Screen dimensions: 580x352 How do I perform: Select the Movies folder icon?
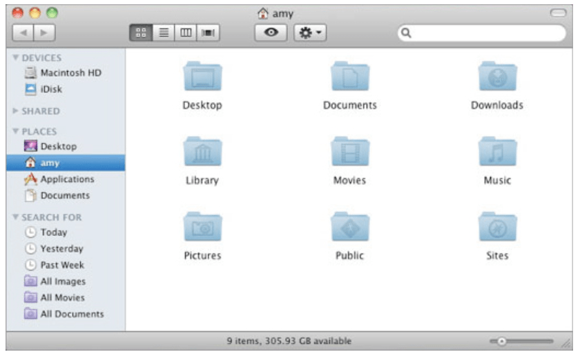pos(349,152)
